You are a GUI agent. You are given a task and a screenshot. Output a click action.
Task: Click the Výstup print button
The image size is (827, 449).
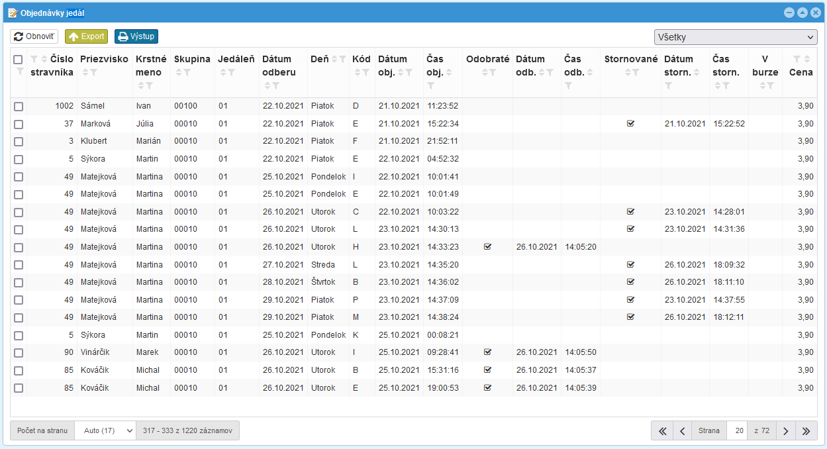pos(136,36)
